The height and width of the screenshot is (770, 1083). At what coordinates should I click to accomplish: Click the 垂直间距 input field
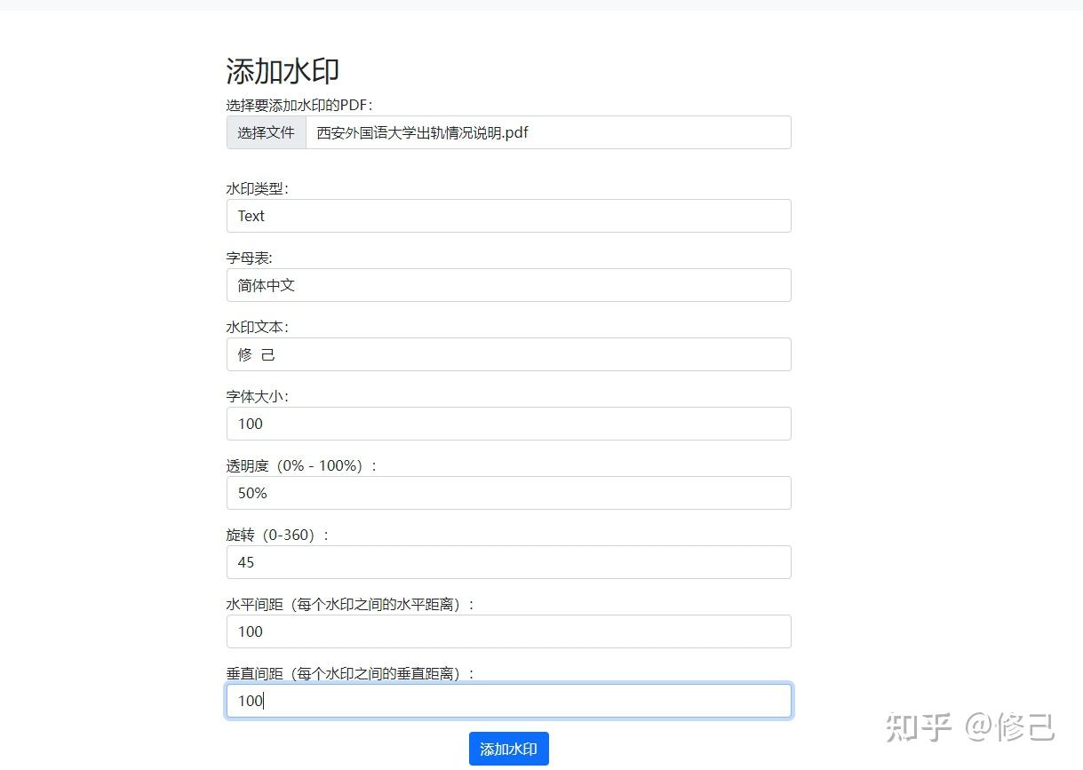[508, 701]
